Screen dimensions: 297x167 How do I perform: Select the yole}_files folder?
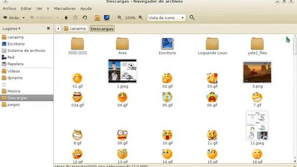coord(257,46)
